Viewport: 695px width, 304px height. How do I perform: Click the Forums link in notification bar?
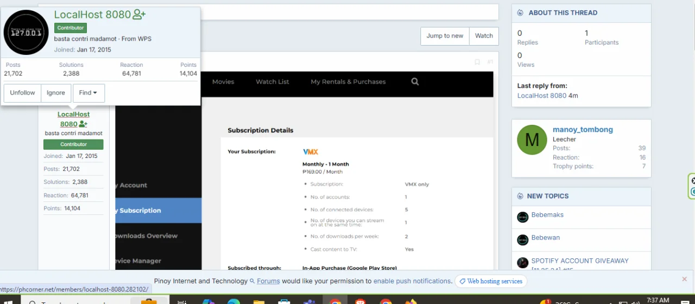click(x=268, y=281)
